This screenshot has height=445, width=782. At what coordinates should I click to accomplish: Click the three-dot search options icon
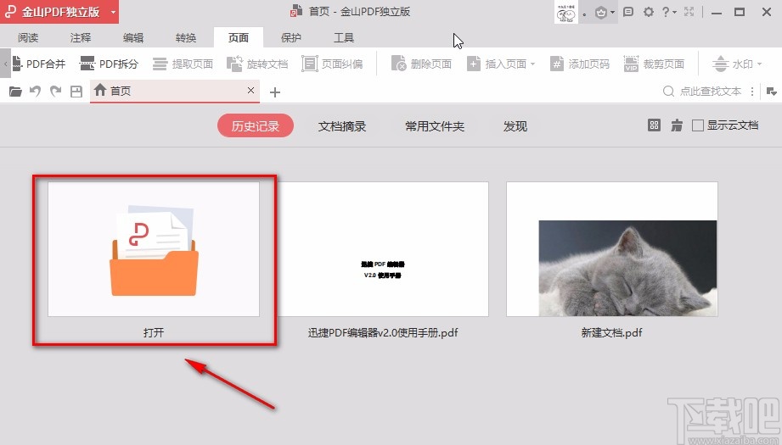click(x=752, y=92)
